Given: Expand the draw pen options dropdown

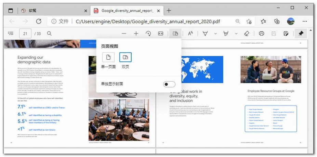Looking at the screenshot, I should coord(215,33).
